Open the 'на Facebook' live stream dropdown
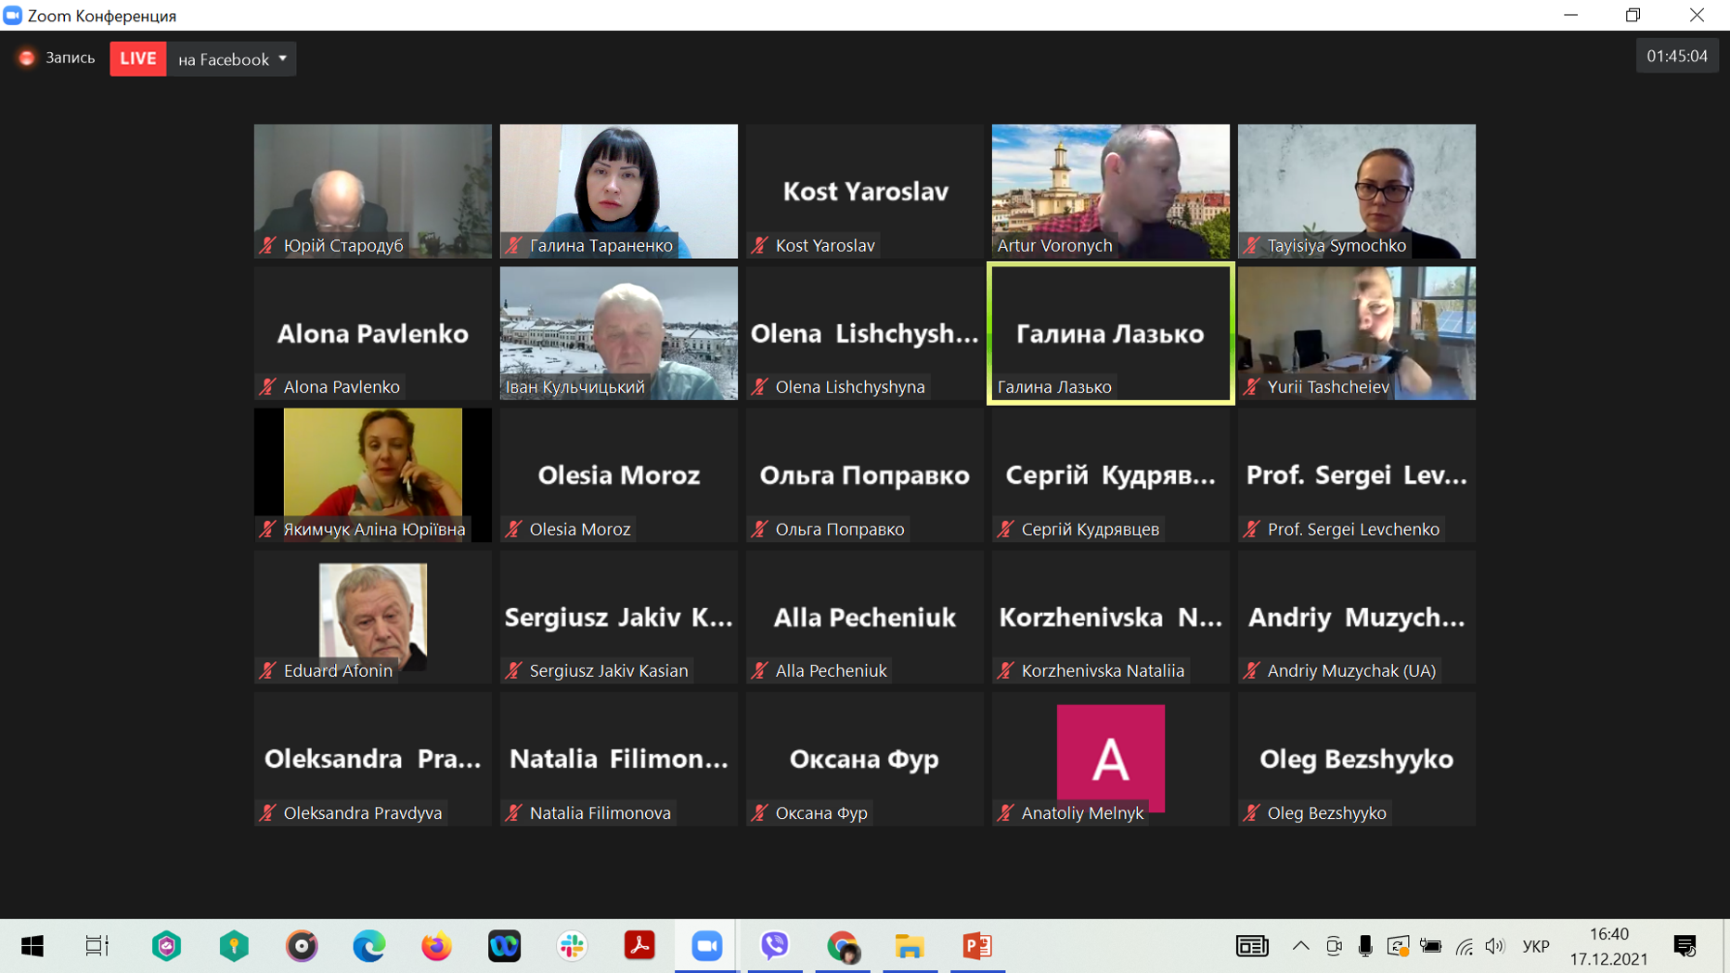This screenshot has width=1730, height=973. (232, 58)
